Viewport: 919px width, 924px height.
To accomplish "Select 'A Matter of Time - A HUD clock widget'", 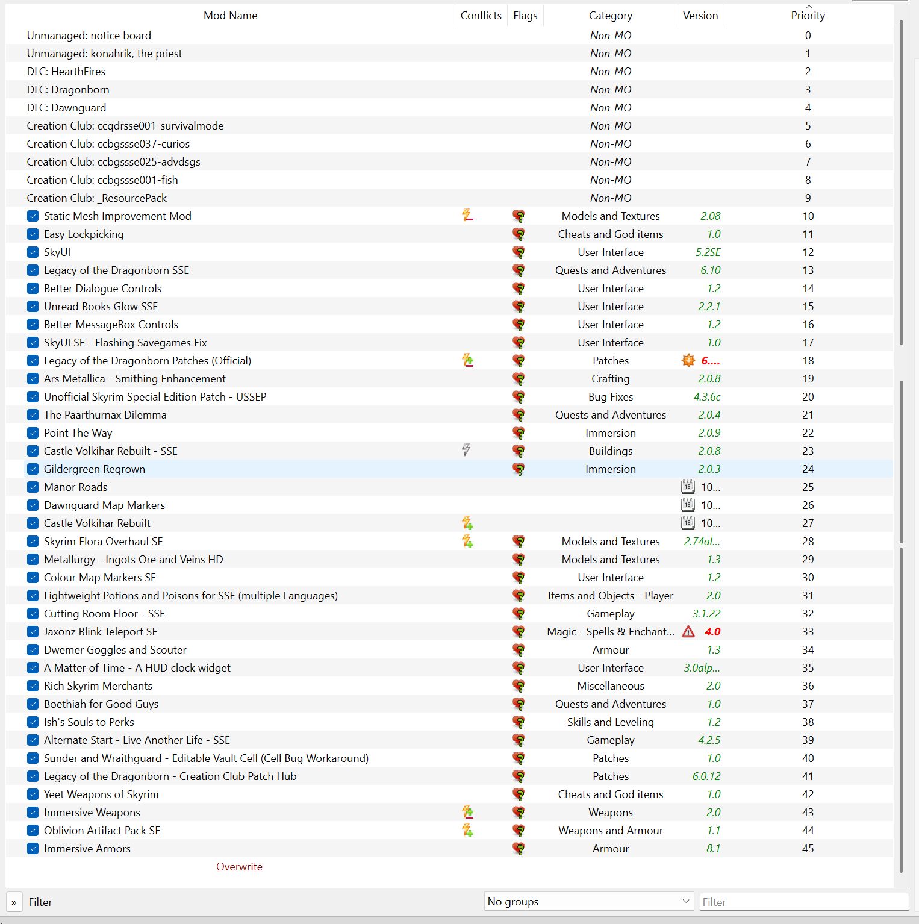I will point(137,667).
